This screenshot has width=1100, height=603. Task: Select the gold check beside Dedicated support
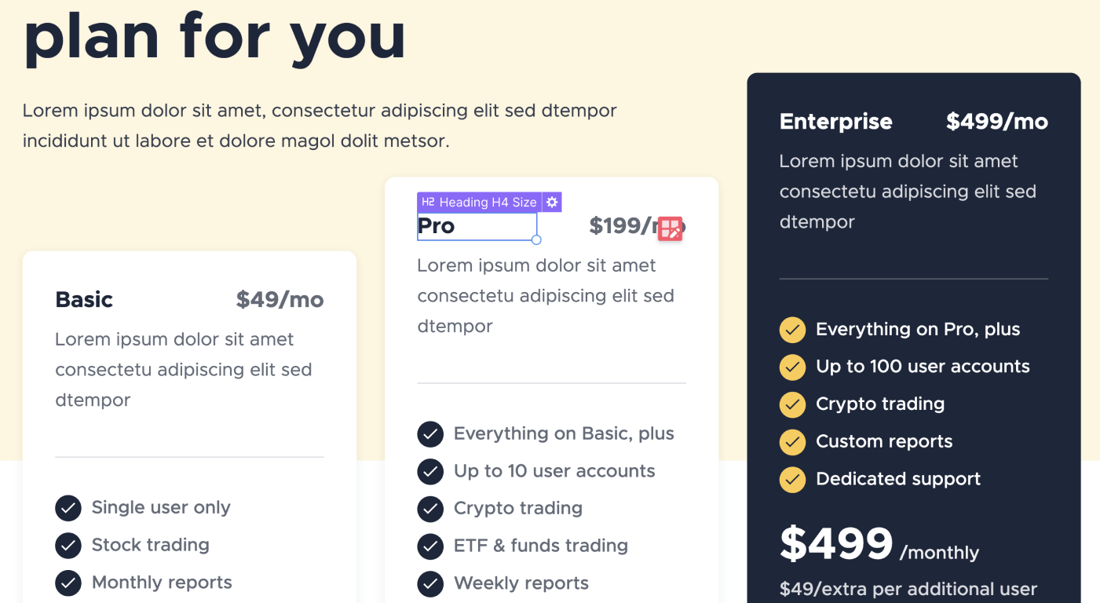coord(792,480)
